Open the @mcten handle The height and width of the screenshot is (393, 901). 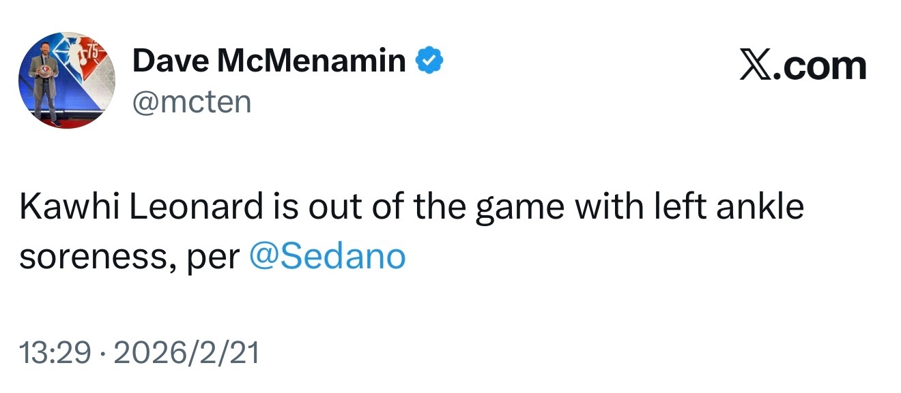192,102
